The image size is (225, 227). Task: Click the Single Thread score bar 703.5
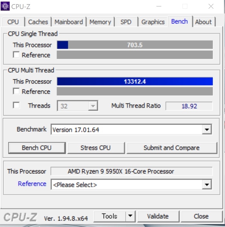tap(135, 45)
